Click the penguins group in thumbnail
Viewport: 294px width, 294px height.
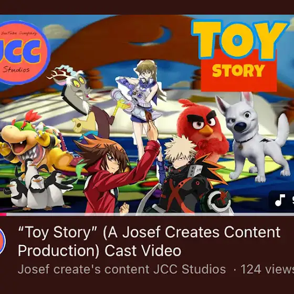(x=37, y=185)
